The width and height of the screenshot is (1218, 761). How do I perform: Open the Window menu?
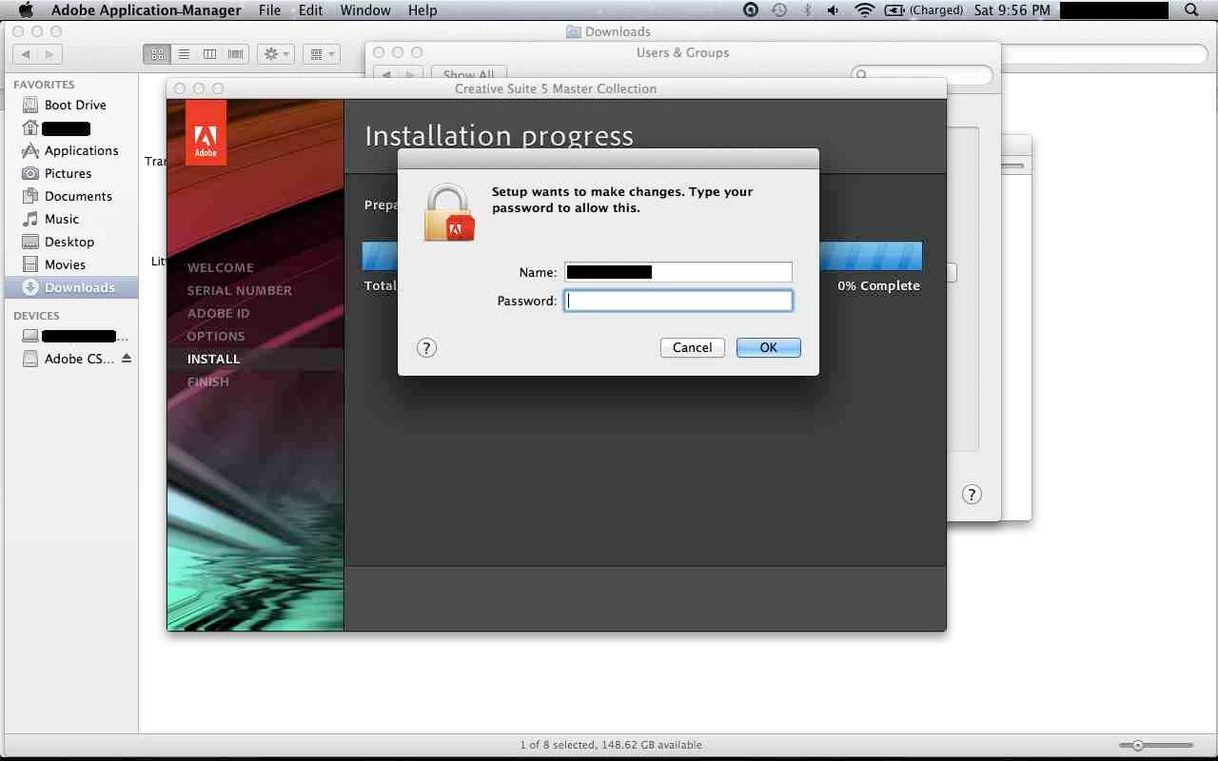coord(365,10)
